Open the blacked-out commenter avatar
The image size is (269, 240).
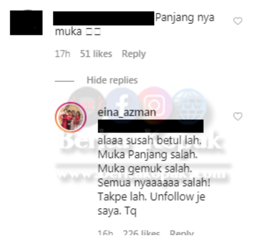(26, 23)
